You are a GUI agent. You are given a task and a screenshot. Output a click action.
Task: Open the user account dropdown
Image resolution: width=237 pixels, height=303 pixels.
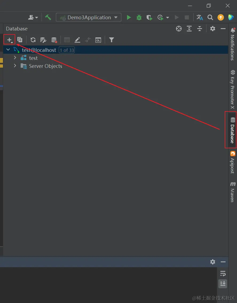(33, 17)
